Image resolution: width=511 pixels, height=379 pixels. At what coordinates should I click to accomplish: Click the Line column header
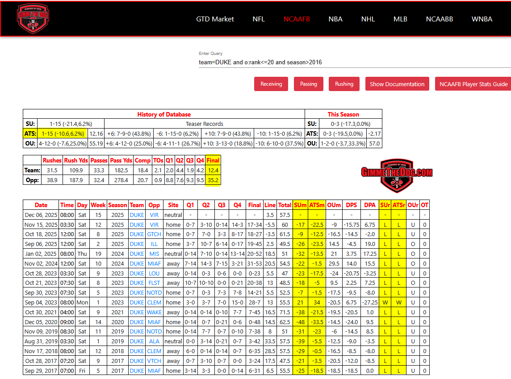tap(270, 205)
